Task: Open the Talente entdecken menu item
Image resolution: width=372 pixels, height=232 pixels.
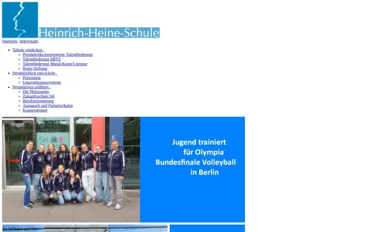Action: pos(29,50)
